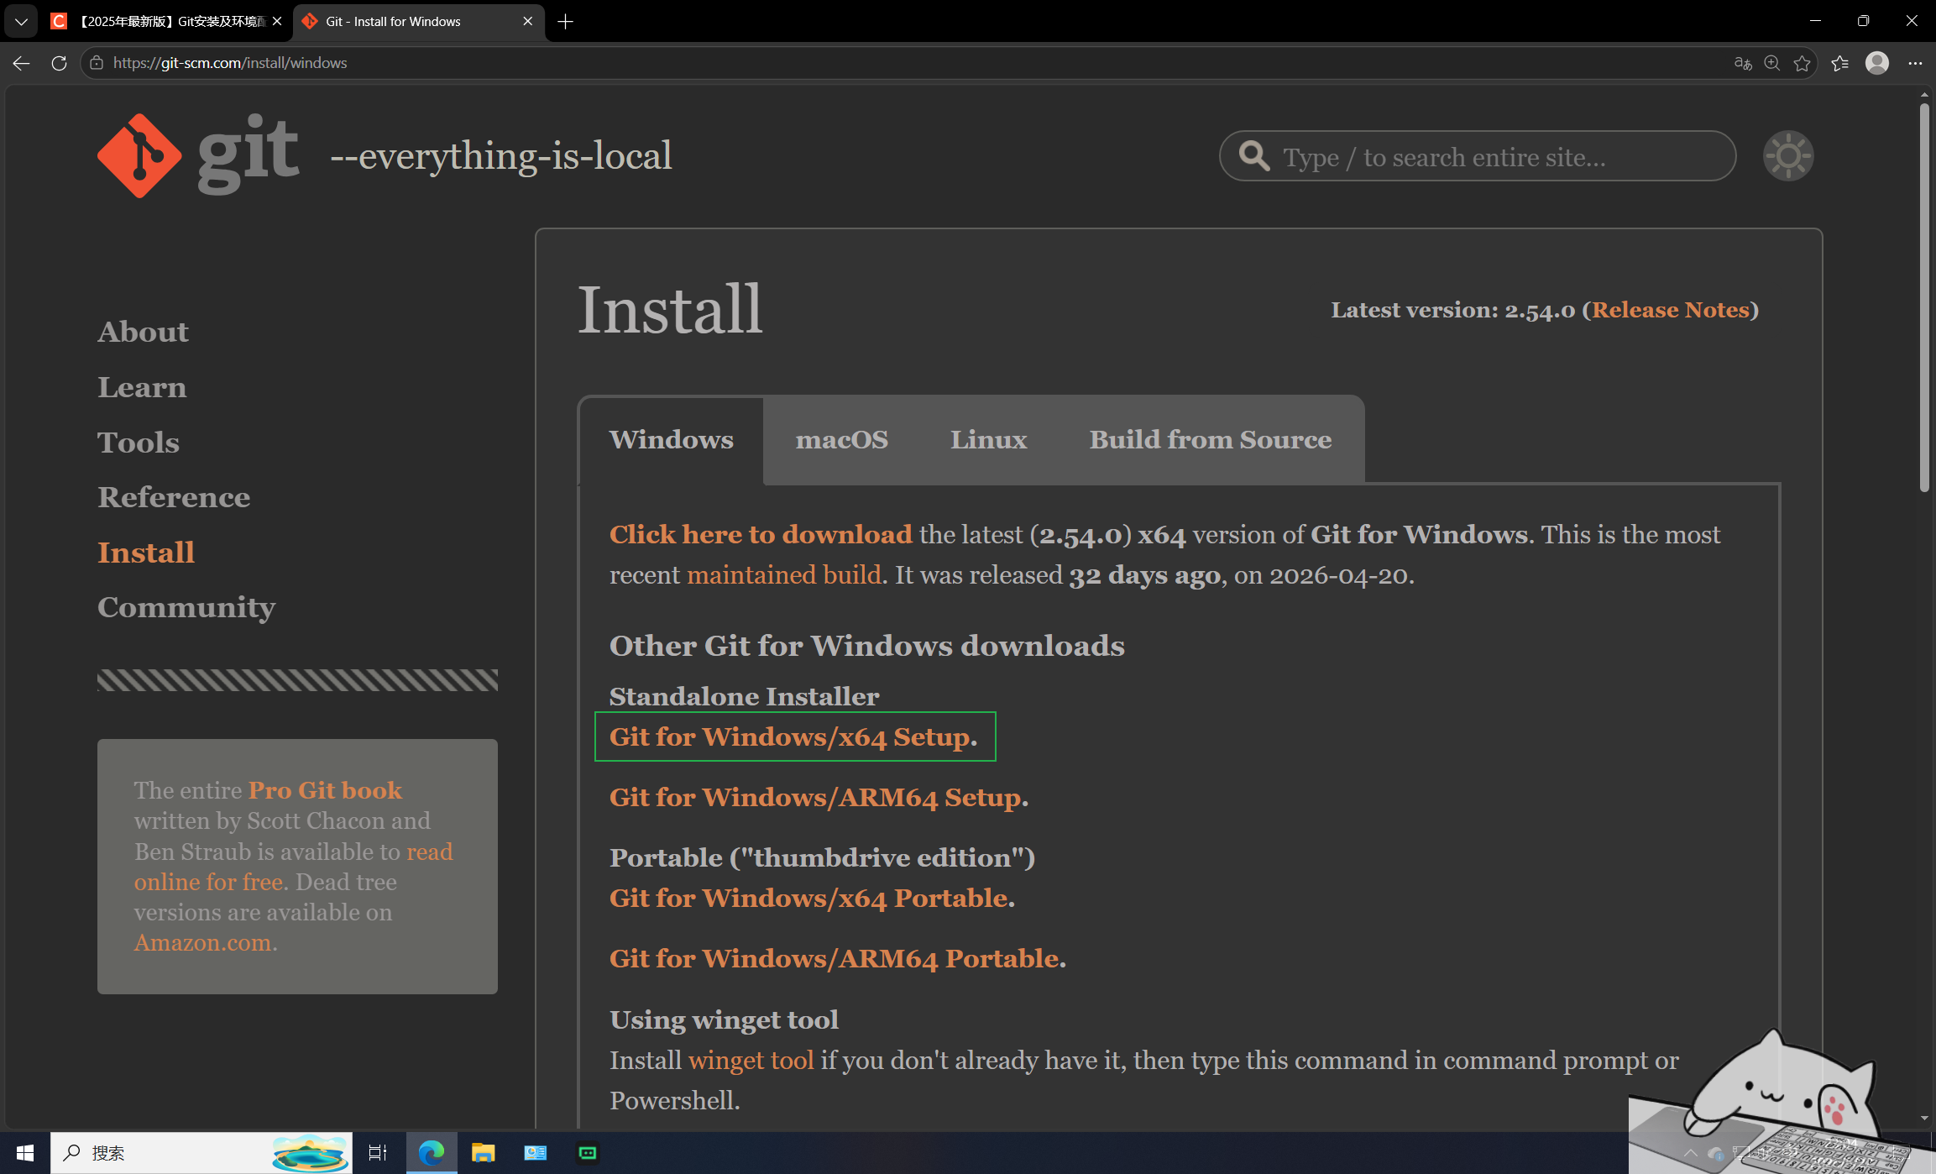
Task: Open the Pro Git book link
Action: pyautogui.click(x=325, y=790)
